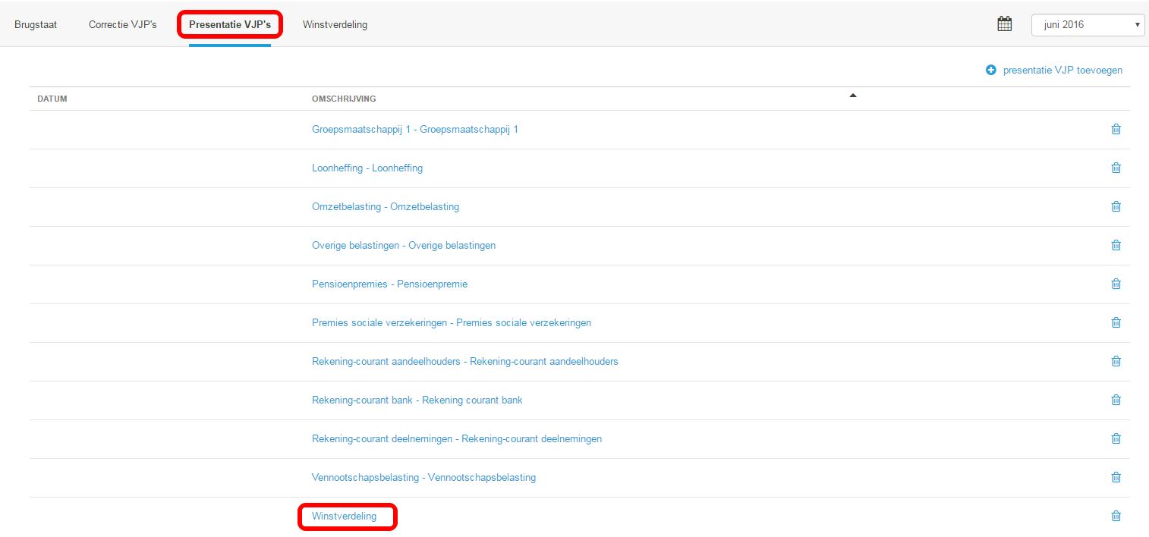Click the presentatie VJP toevoegen link
Viewport: 1149px width, 537px height.
pos(1062,70)
